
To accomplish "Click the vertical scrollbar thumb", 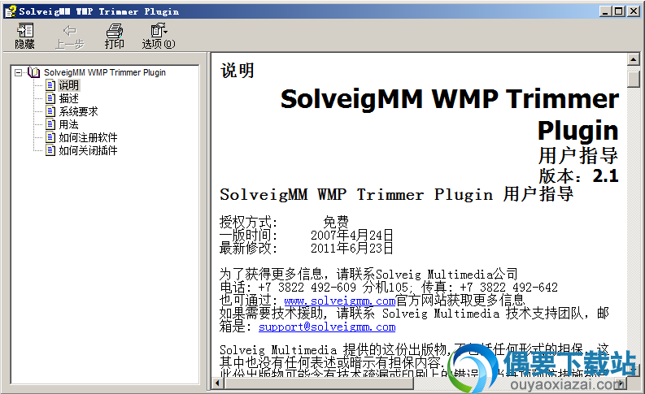I will click(x=634, y=79).
